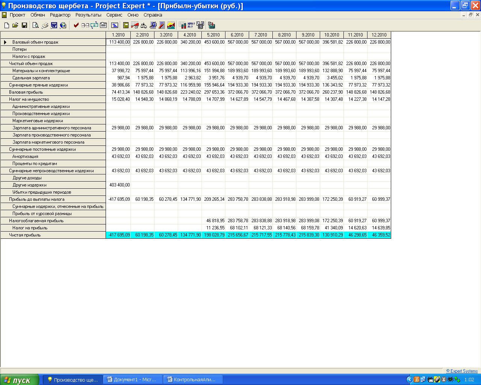Screen dimensions: 481x385
Task: Select the 1.2010 column header
Action: point(118,35)
